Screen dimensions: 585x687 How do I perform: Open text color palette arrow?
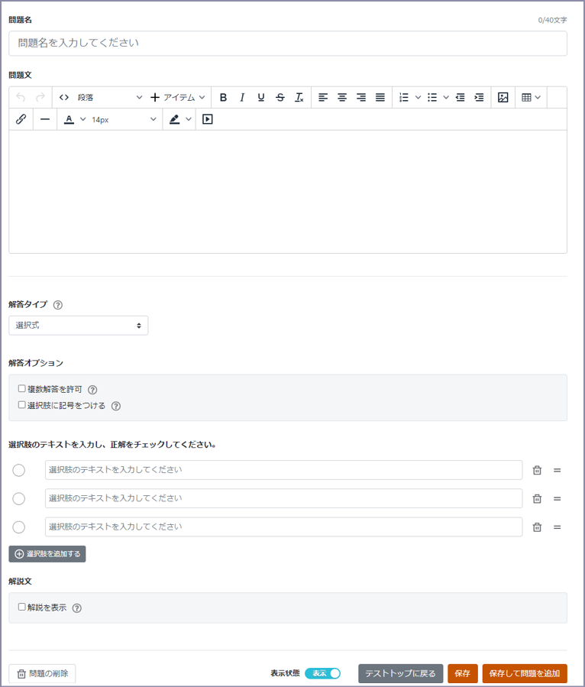(x=82, y=119)
